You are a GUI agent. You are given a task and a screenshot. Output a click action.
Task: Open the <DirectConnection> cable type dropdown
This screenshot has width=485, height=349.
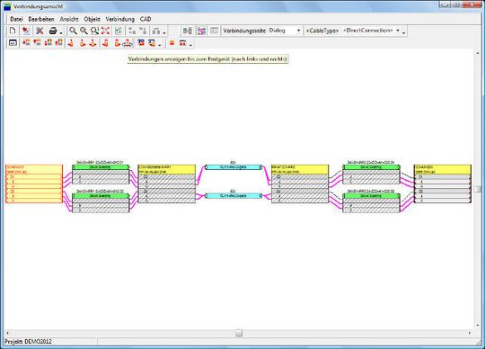click(398, 31)
